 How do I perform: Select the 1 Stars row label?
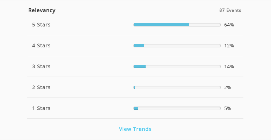pos(41,108)
